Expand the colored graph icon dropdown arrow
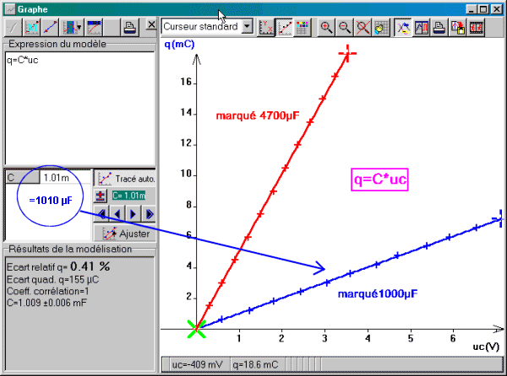 click(78, 27)
